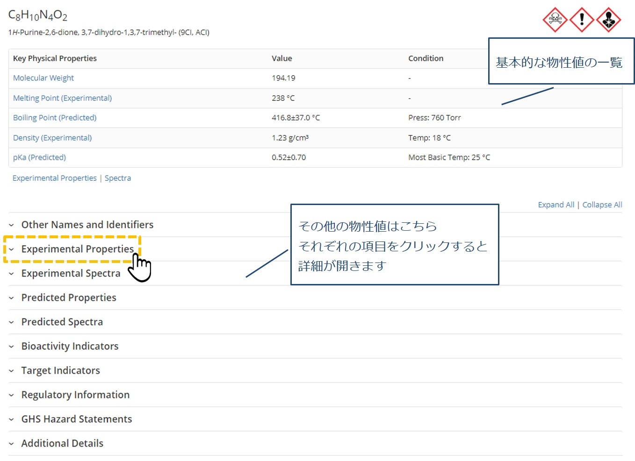Show the GHS Hazard Statements section

click(77, 419)
